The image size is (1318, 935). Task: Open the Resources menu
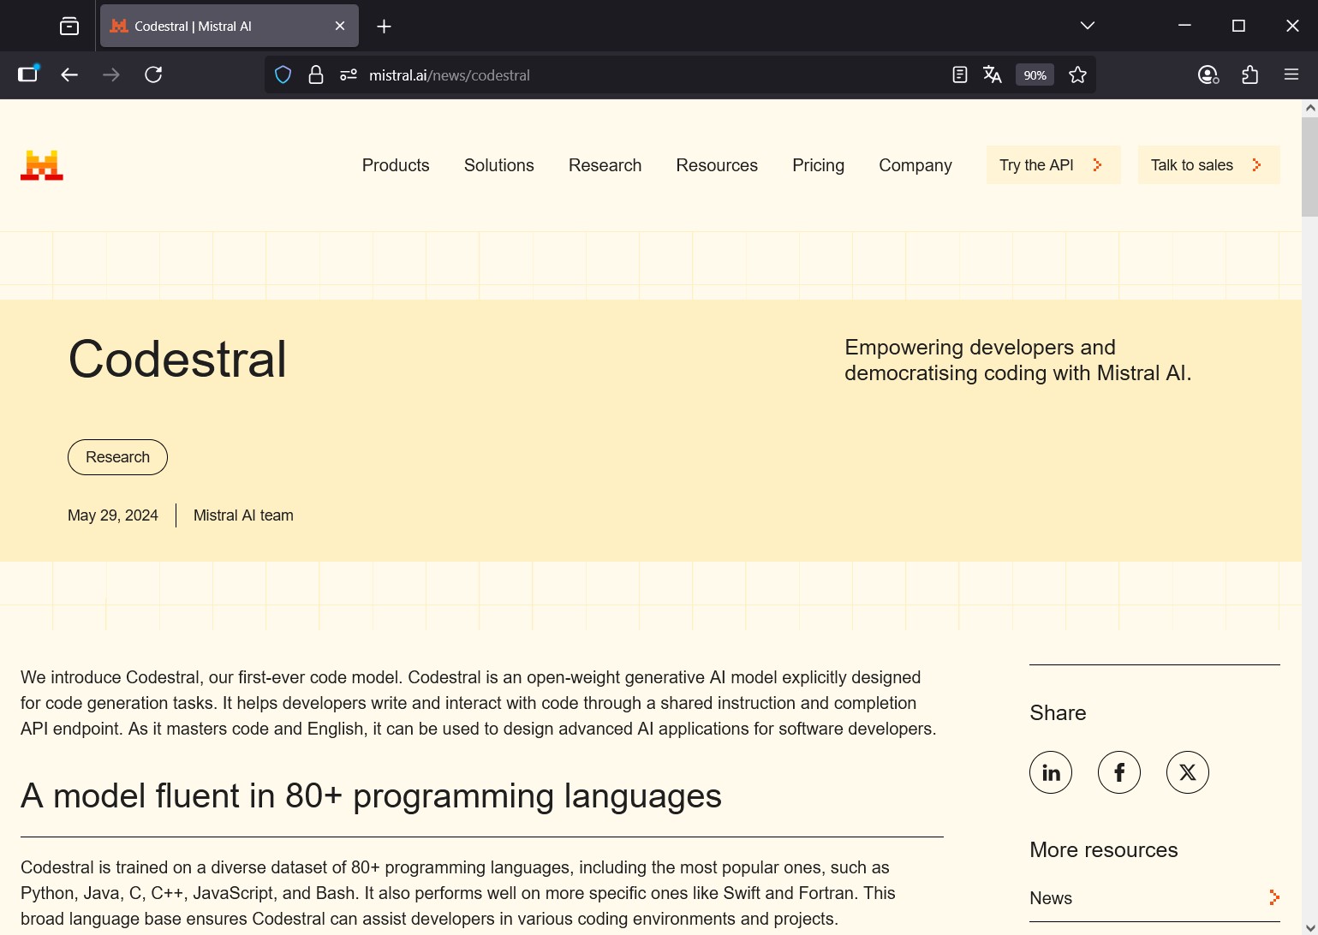pos(717,165)
